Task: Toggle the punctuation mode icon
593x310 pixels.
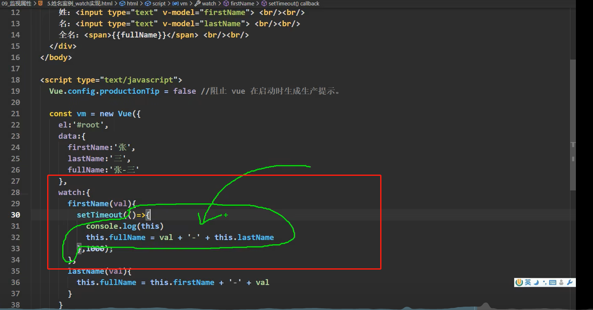Action: click(x=545, y=282)
